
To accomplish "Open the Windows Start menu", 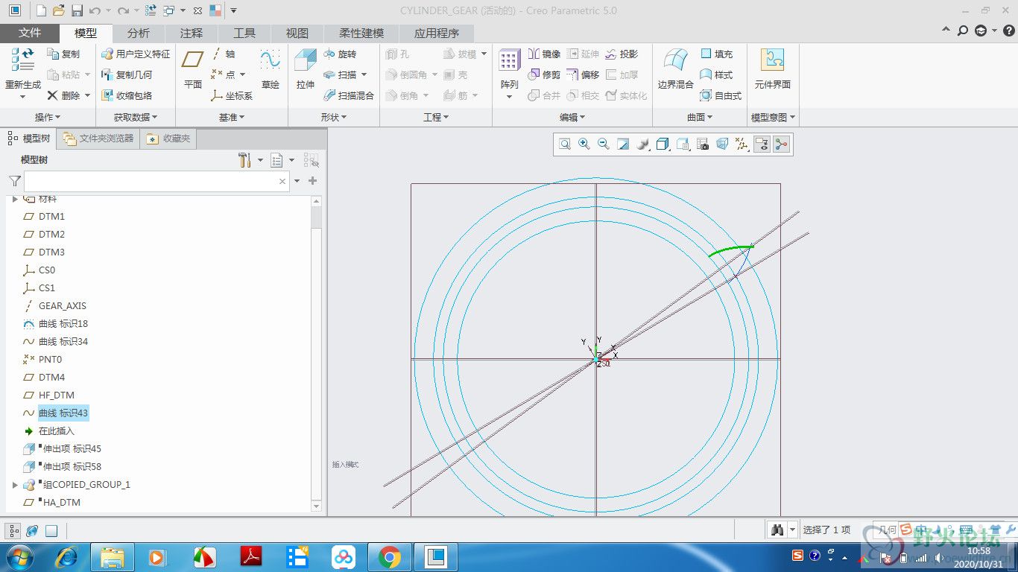I will click(x=19, y=556).
